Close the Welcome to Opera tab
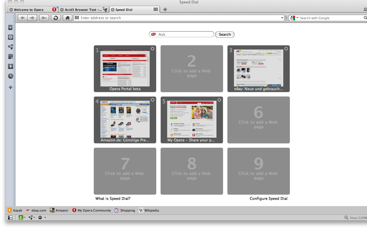The image size is (367, 229). coord(11,10)
